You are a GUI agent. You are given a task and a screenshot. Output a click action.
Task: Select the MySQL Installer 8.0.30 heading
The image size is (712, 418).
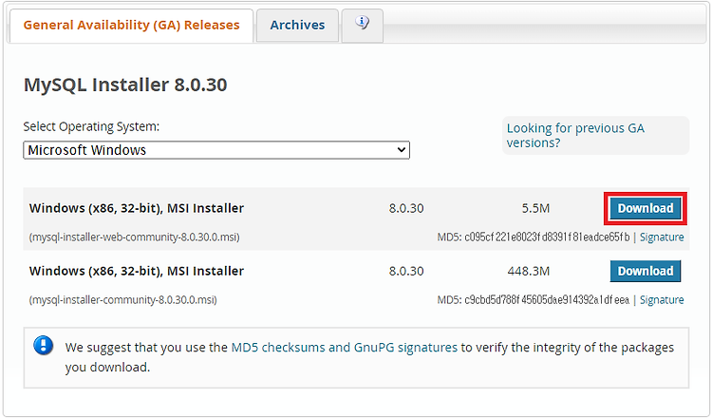click(x=125, y=85)
